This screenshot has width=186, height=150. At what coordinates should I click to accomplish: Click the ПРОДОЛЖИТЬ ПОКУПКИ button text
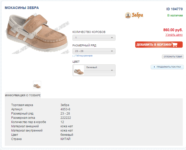168,67
